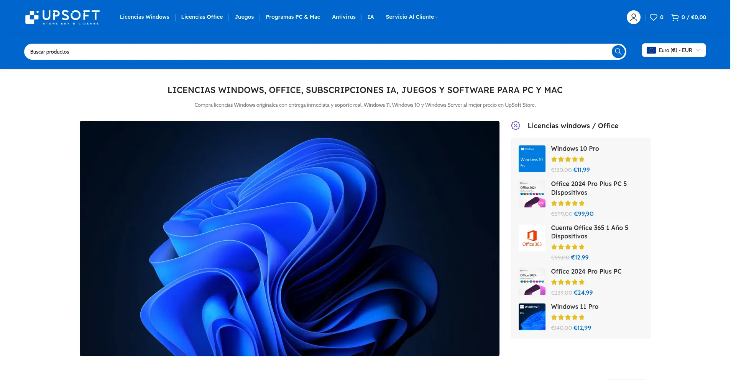Click the wishlist counter 0
The width and height of the screenshot is (736, 380).
pos(662,17)
